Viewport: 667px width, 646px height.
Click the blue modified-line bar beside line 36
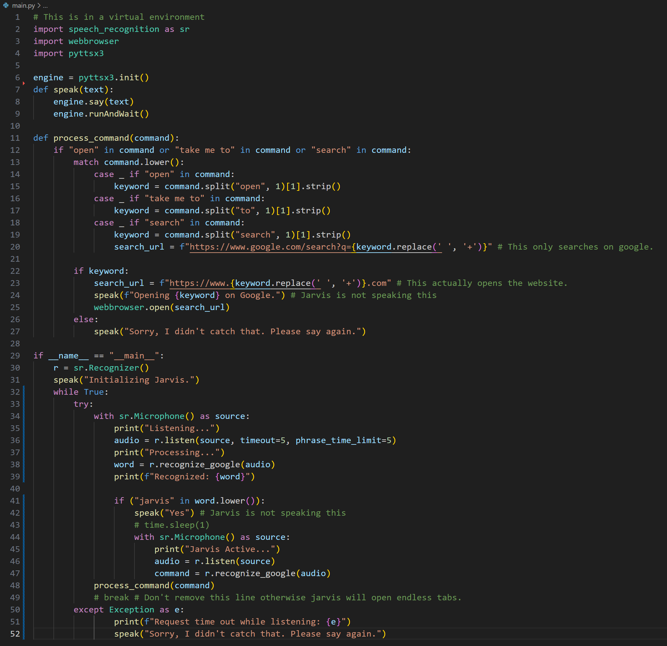tap(24, 440)
